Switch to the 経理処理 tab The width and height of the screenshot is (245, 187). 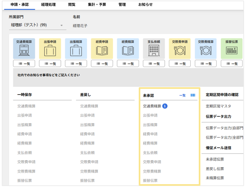tap(49, 4)
